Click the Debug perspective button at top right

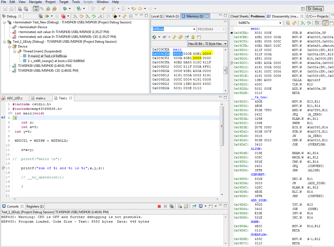point(315,8)
